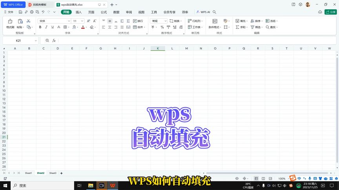Click the Format Painter (格式刷) icon

tap(10, 21)
